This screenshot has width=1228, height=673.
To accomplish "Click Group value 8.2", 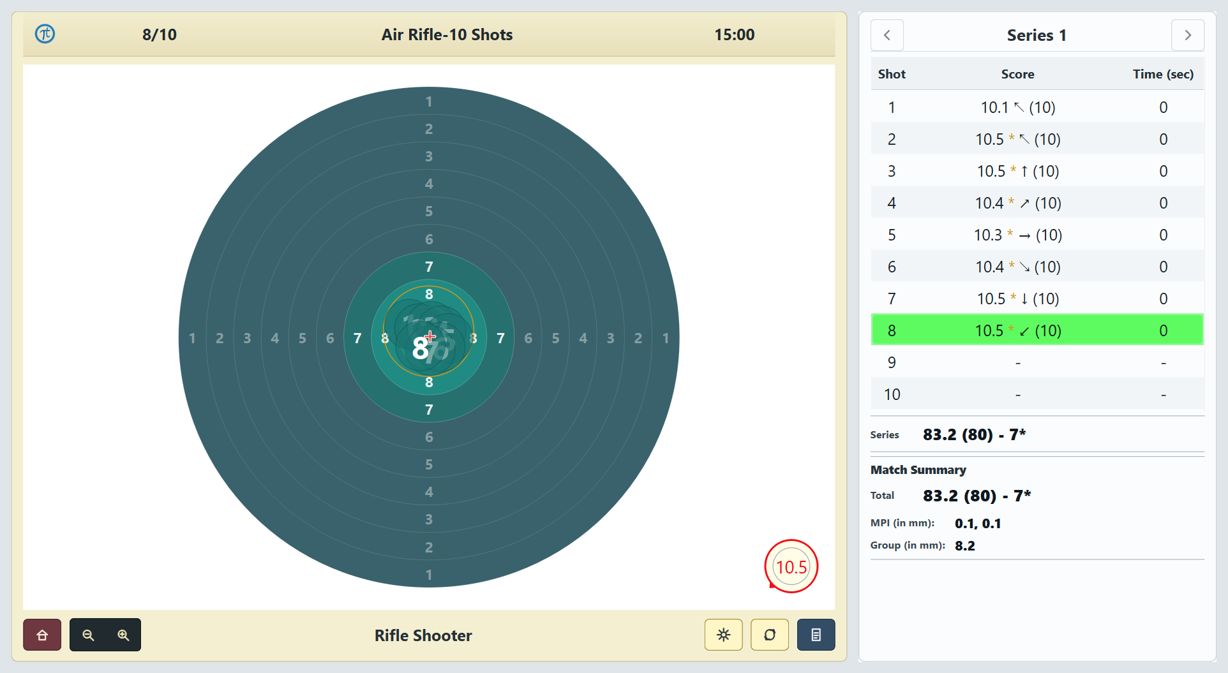I will coord(964,545).
